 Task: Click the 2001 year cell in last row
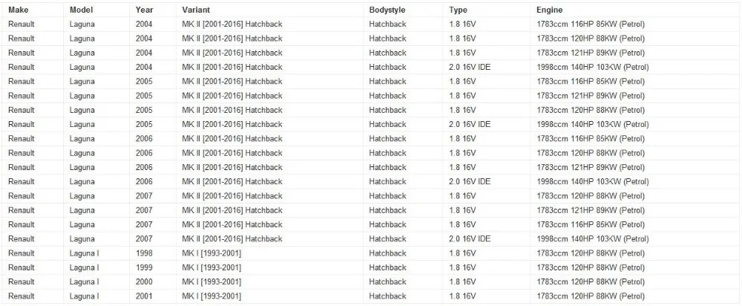tap(144, 296)
